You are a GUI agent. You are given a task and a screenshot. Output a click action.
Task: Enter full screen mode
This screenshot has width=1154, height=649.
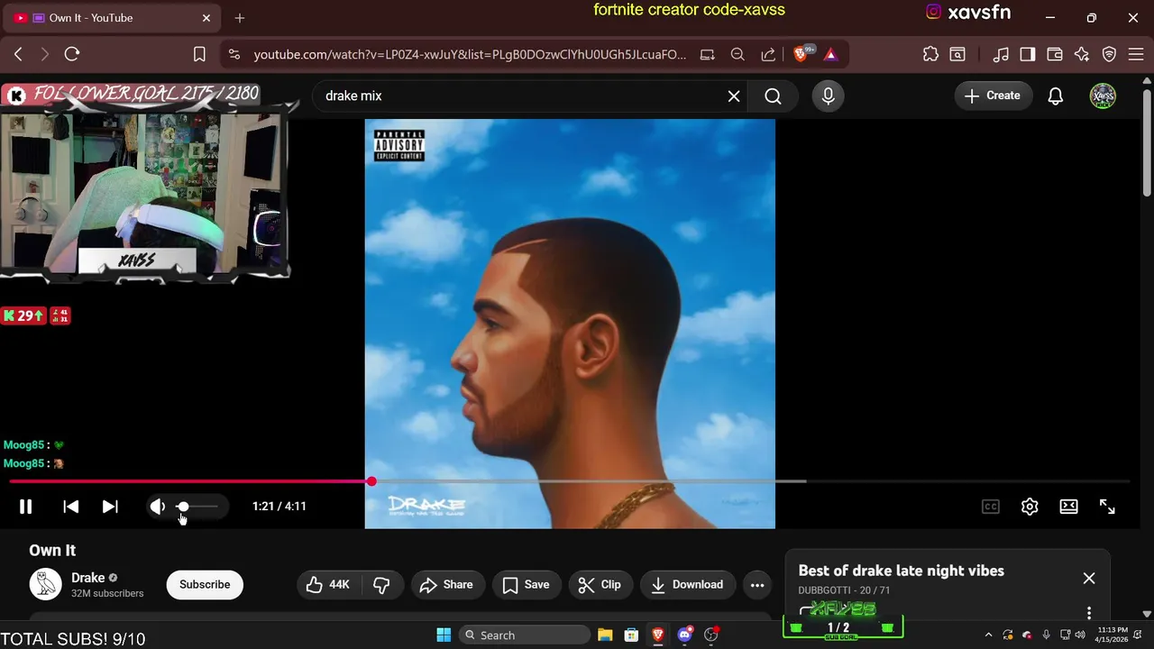tap(1107, 507)
